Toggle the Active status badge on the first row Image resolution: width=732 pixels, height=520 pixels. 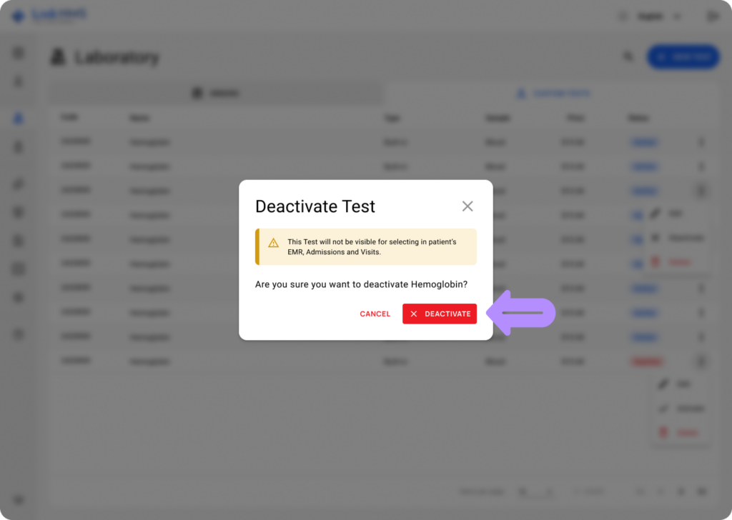tap(644, 142)
